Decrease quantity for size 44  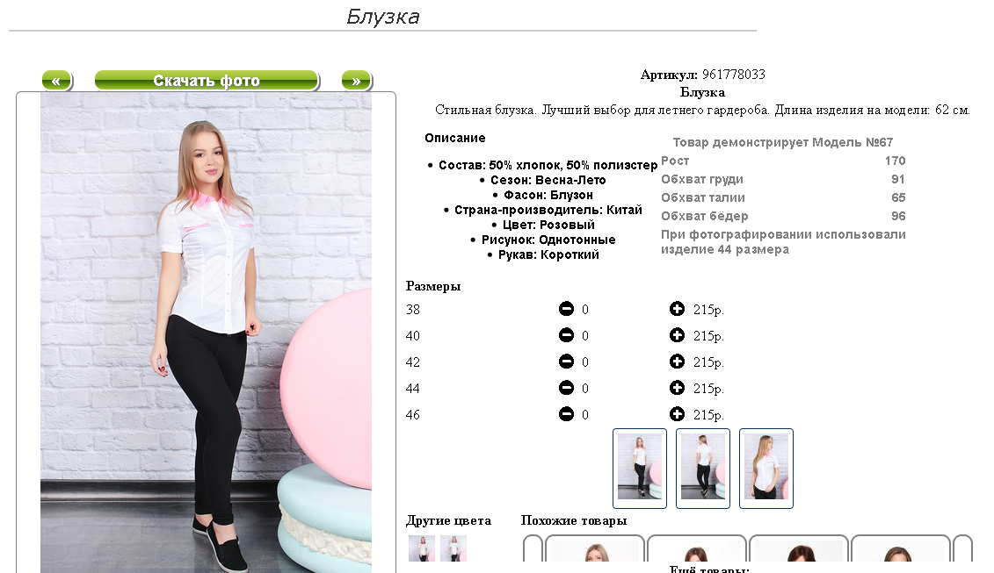pos(566,388)
